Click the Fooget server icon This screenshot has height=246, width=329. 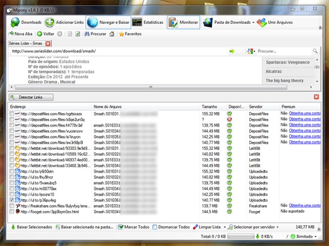18,211
